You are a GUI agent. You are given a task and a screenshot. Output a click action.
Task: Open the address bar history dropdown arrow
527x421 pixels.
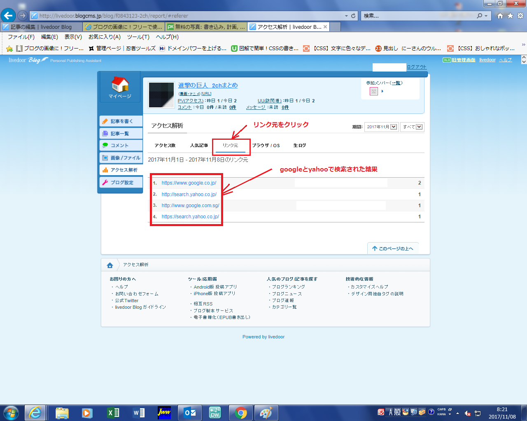point(346,16)
